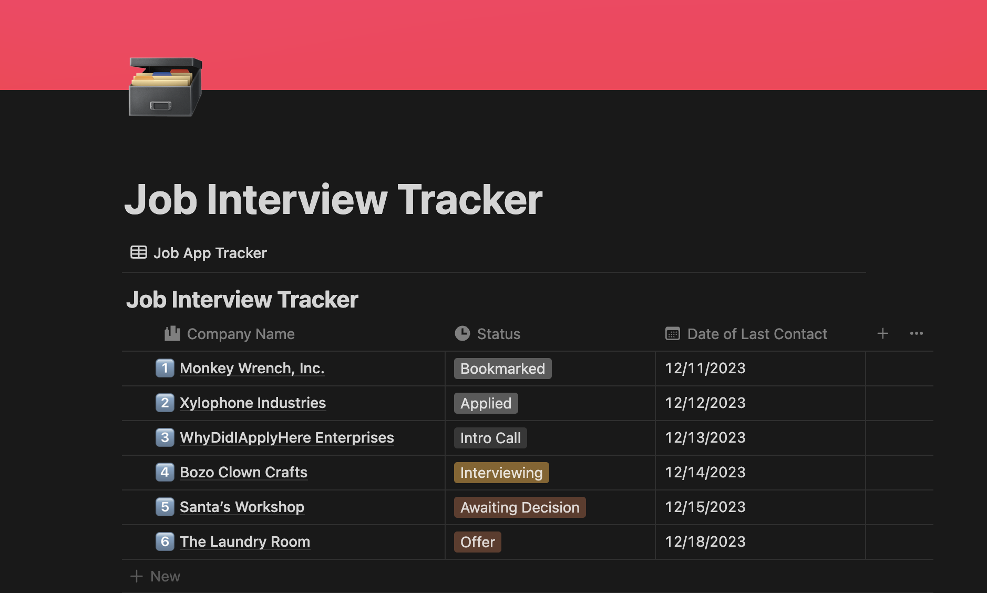
Task: Click the number 1 icon for Monkey Wrench
Action: (165, 368)
